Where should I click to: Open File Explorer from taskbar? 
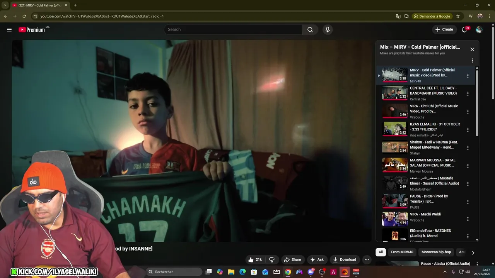pos(231,272)
